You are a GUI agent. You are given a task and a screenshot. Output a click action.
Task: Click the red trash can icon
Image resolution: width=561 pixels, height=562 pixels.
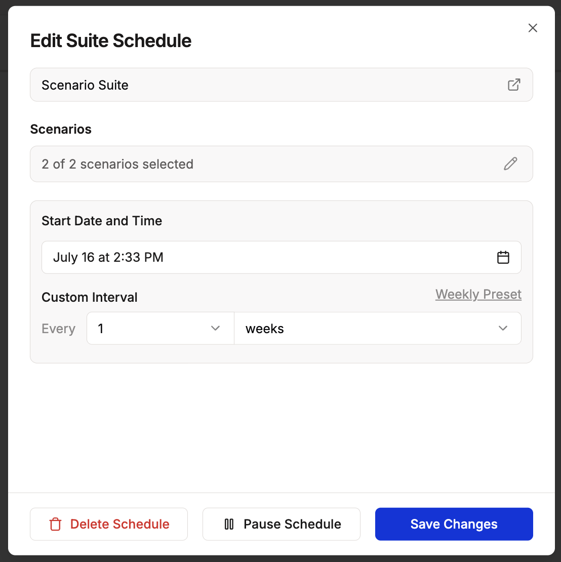click(x=55, y=524)
